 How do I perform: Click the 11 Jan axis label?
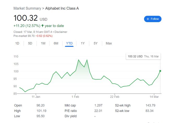[x=36, y=97]
